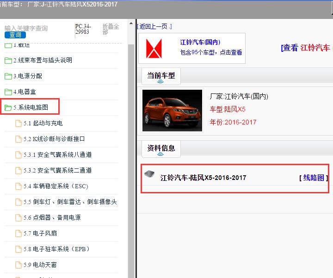Click the document icon of 5.8 电子驻车系统

pos(18,249)
